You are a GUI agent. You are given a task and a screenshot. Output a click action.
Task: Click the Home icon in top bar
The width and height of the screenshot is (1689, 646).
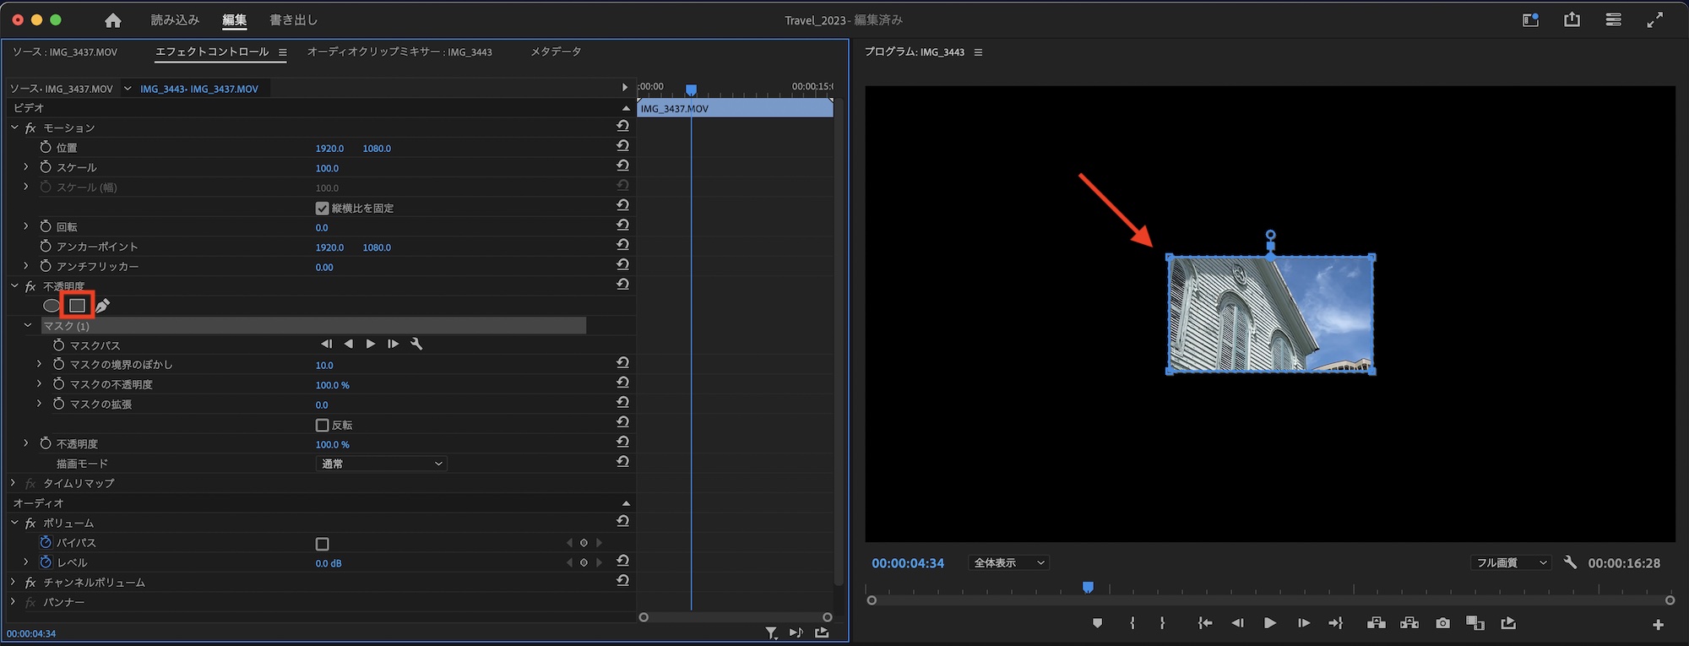click(x=112, y=20)
